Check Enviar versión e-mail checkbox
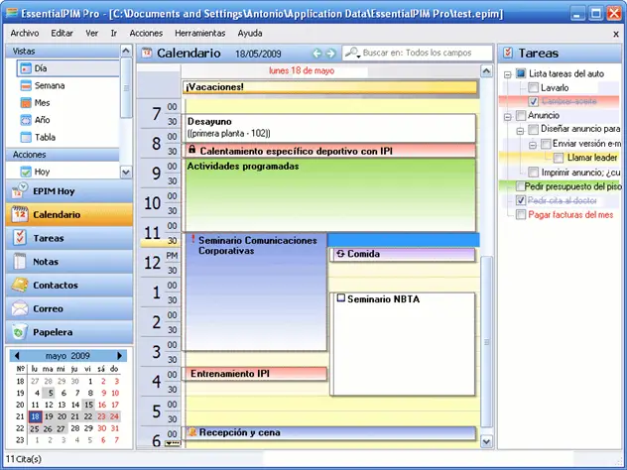 (x=546, y=144)
